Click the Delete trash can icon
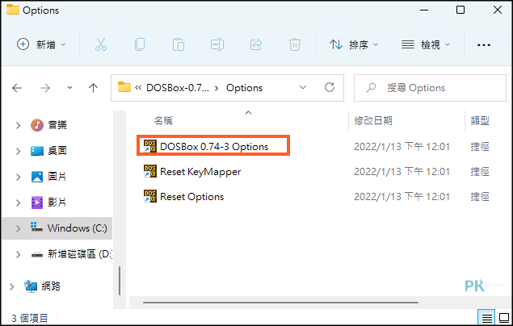513x326 pixels. pos(294,44)
